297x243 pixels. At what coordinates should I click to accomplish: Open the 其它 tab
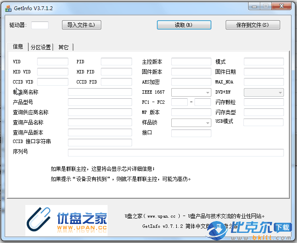(x=63, y=47)
